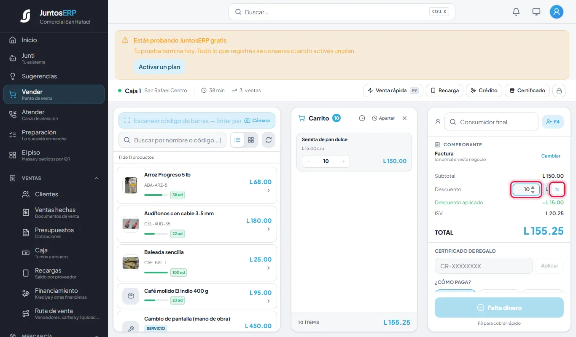The width and height of the screenshot is (576, 337).
Task: Add new customer with F4 button
Action: pos(552,122)
